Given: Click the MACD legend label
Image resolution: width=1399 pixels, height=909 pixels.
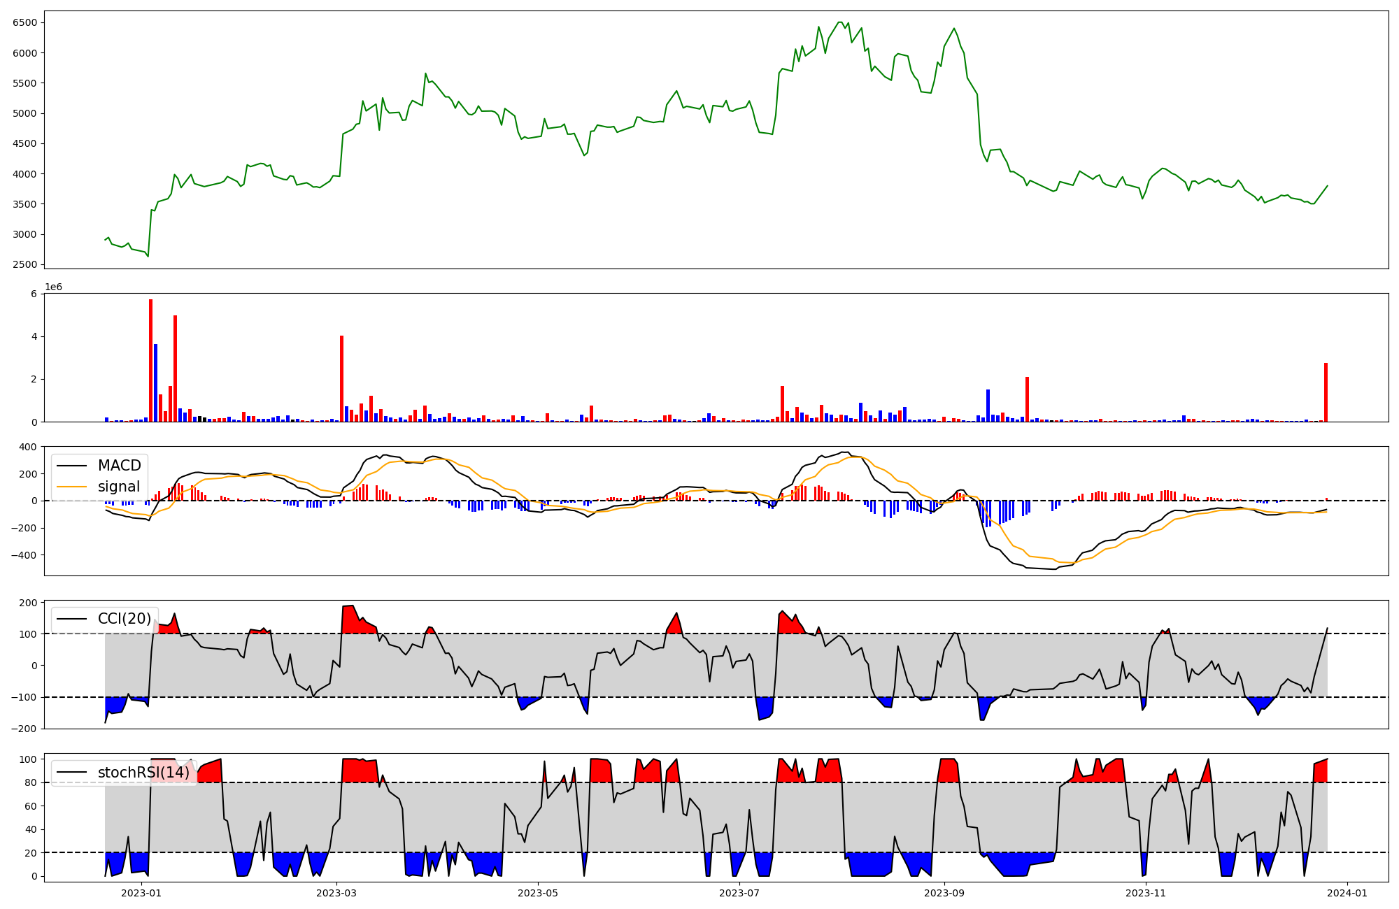Looking at the screenshot, I should [x=119, y=466].
